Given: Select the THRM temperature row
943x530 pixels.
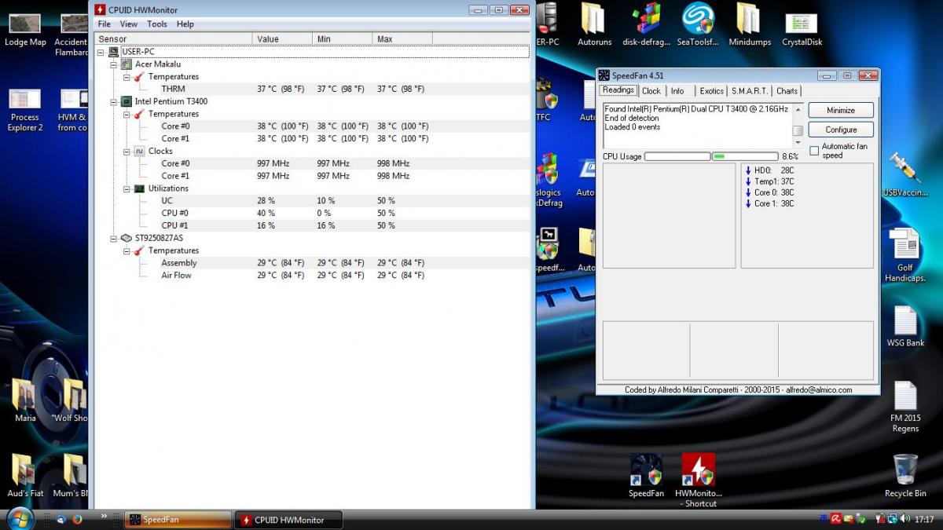Looking at the screenshot, I should tap(312, 89).
